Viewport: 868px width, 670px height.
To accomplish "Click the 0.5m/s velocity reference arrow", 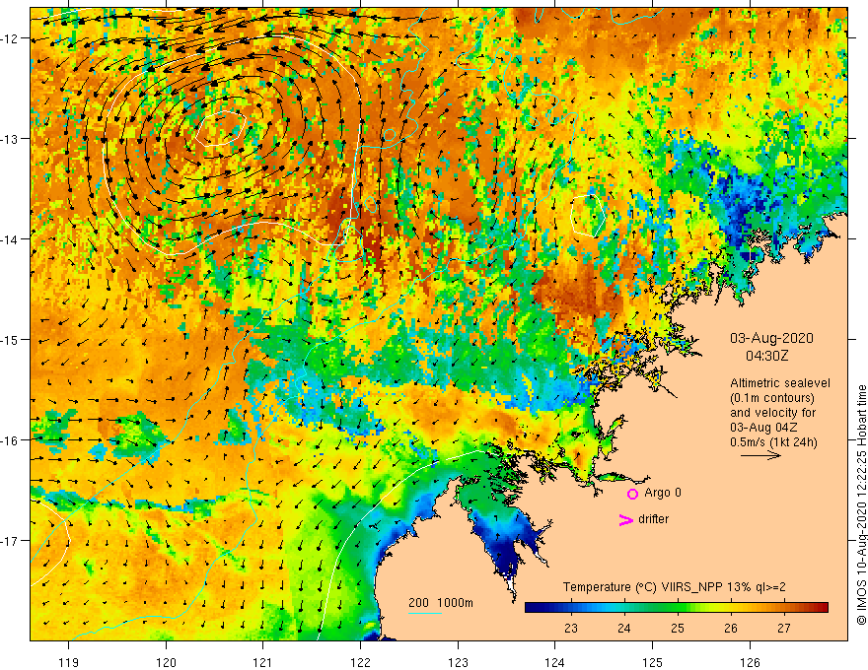I will [760, 455].
